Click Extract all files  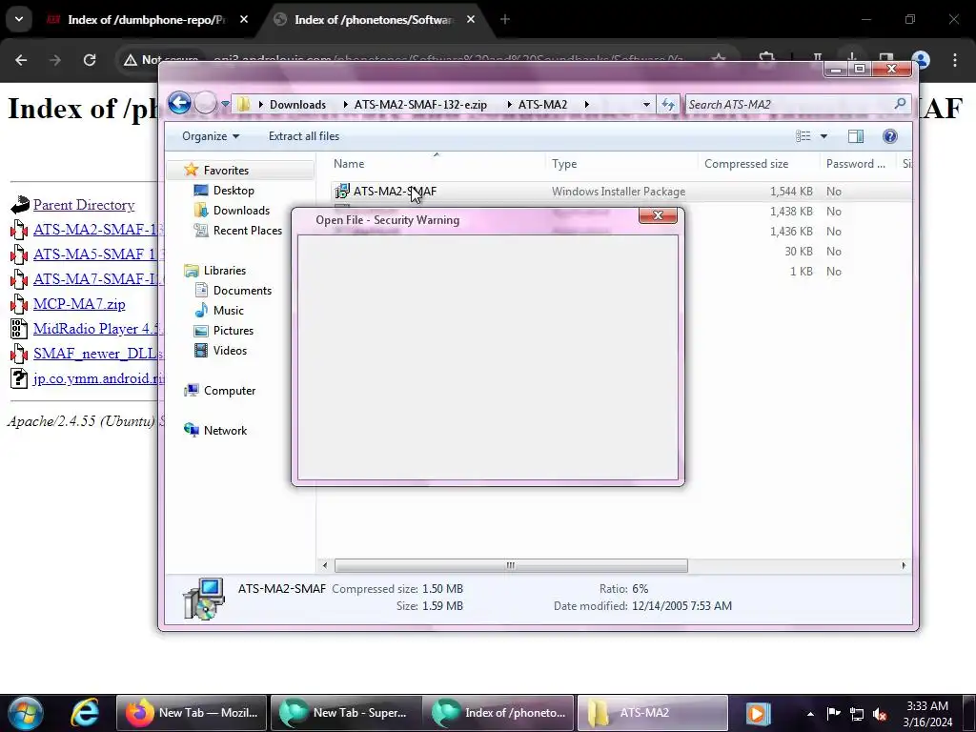point(304,136)
